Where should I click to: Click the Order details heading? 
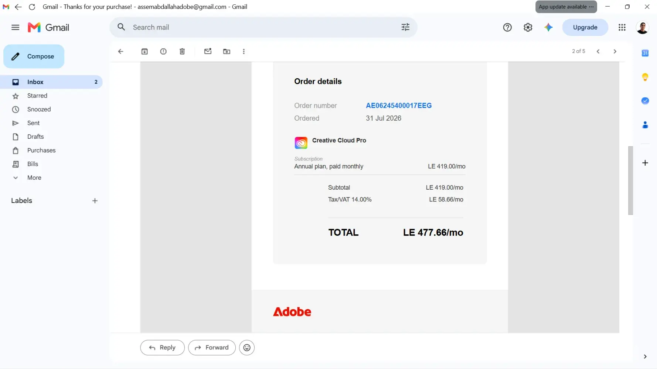click(318, 81)
